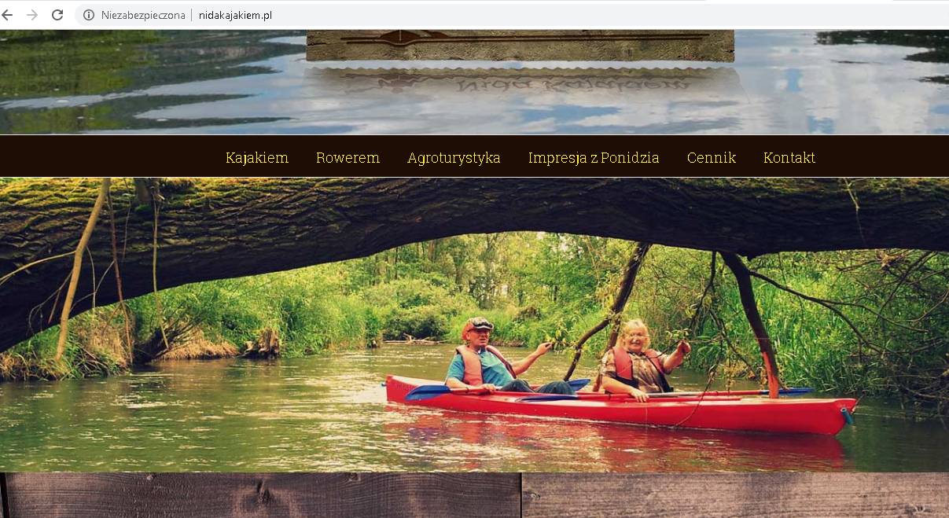Click the Niezabezpieczona security label

[143, 15]
